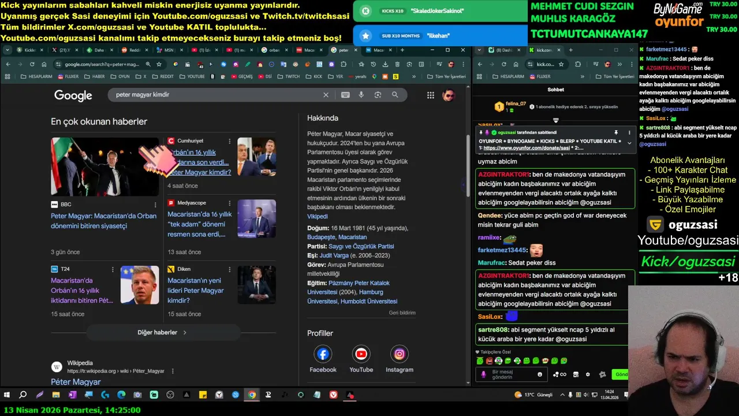739x416 pixels.
Task: Open Google Lens image search icon
Action: tap(378, 95)
